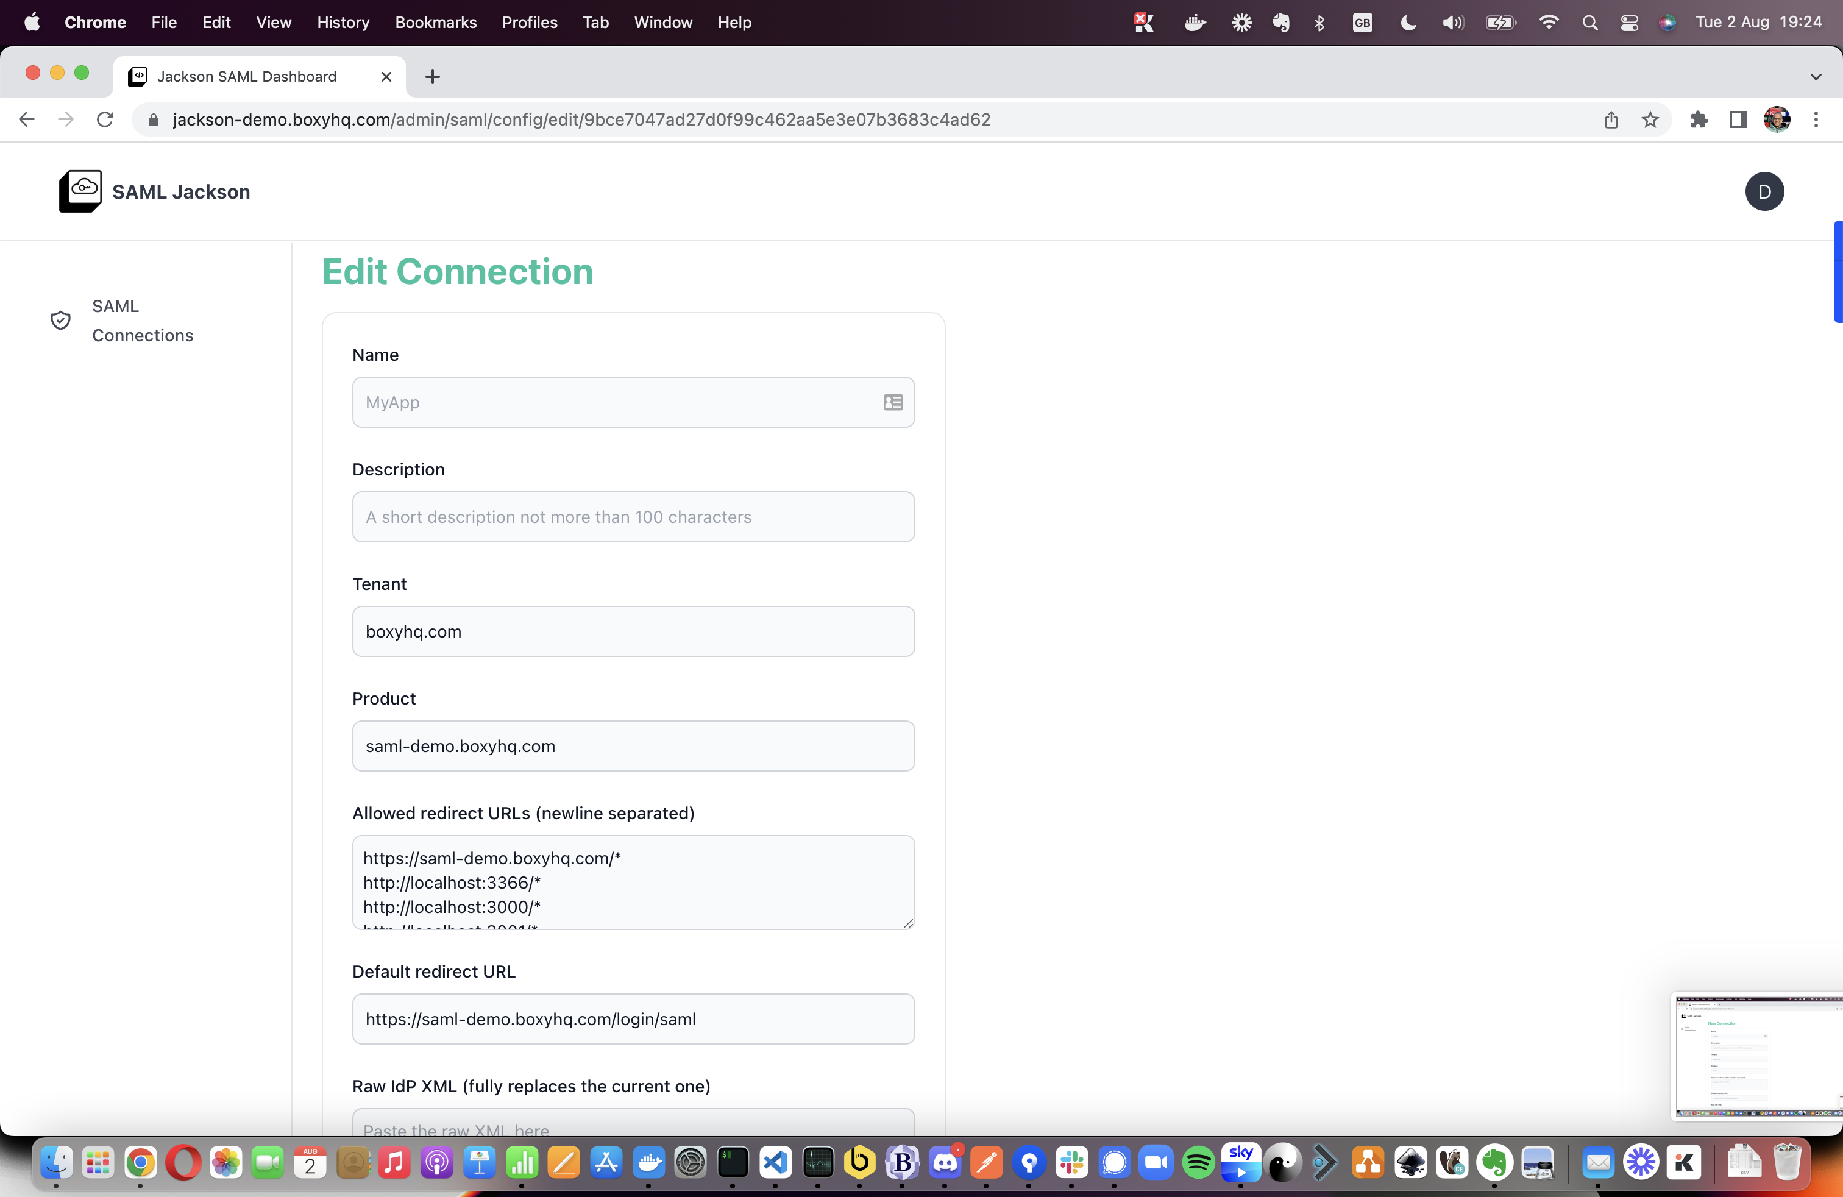Toggle Chrome side panel icon

[1738, 119]
